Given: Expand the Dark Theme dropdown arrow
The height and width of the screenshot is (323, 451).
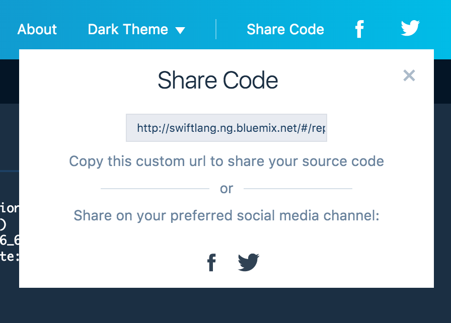Looking at the screenshot, I should pos(180,30).
